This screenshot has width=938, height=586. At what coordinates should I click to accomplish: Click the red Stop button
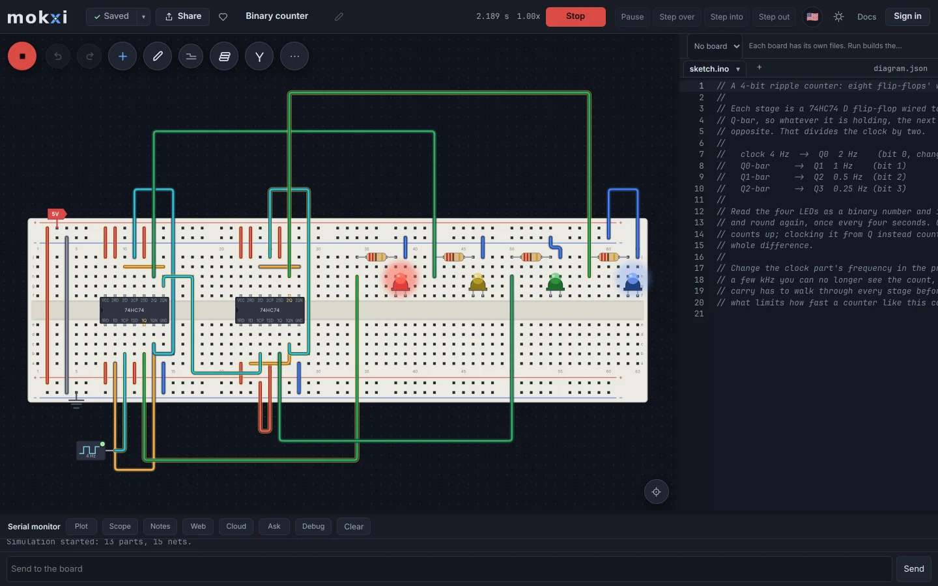pyautogui.click(x=576, y=17)
